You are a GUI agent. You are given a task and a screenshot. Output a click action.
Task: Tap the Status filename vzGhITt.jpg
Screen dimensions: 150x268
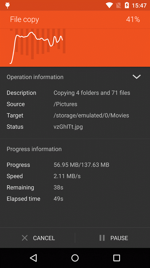point(68,127)
